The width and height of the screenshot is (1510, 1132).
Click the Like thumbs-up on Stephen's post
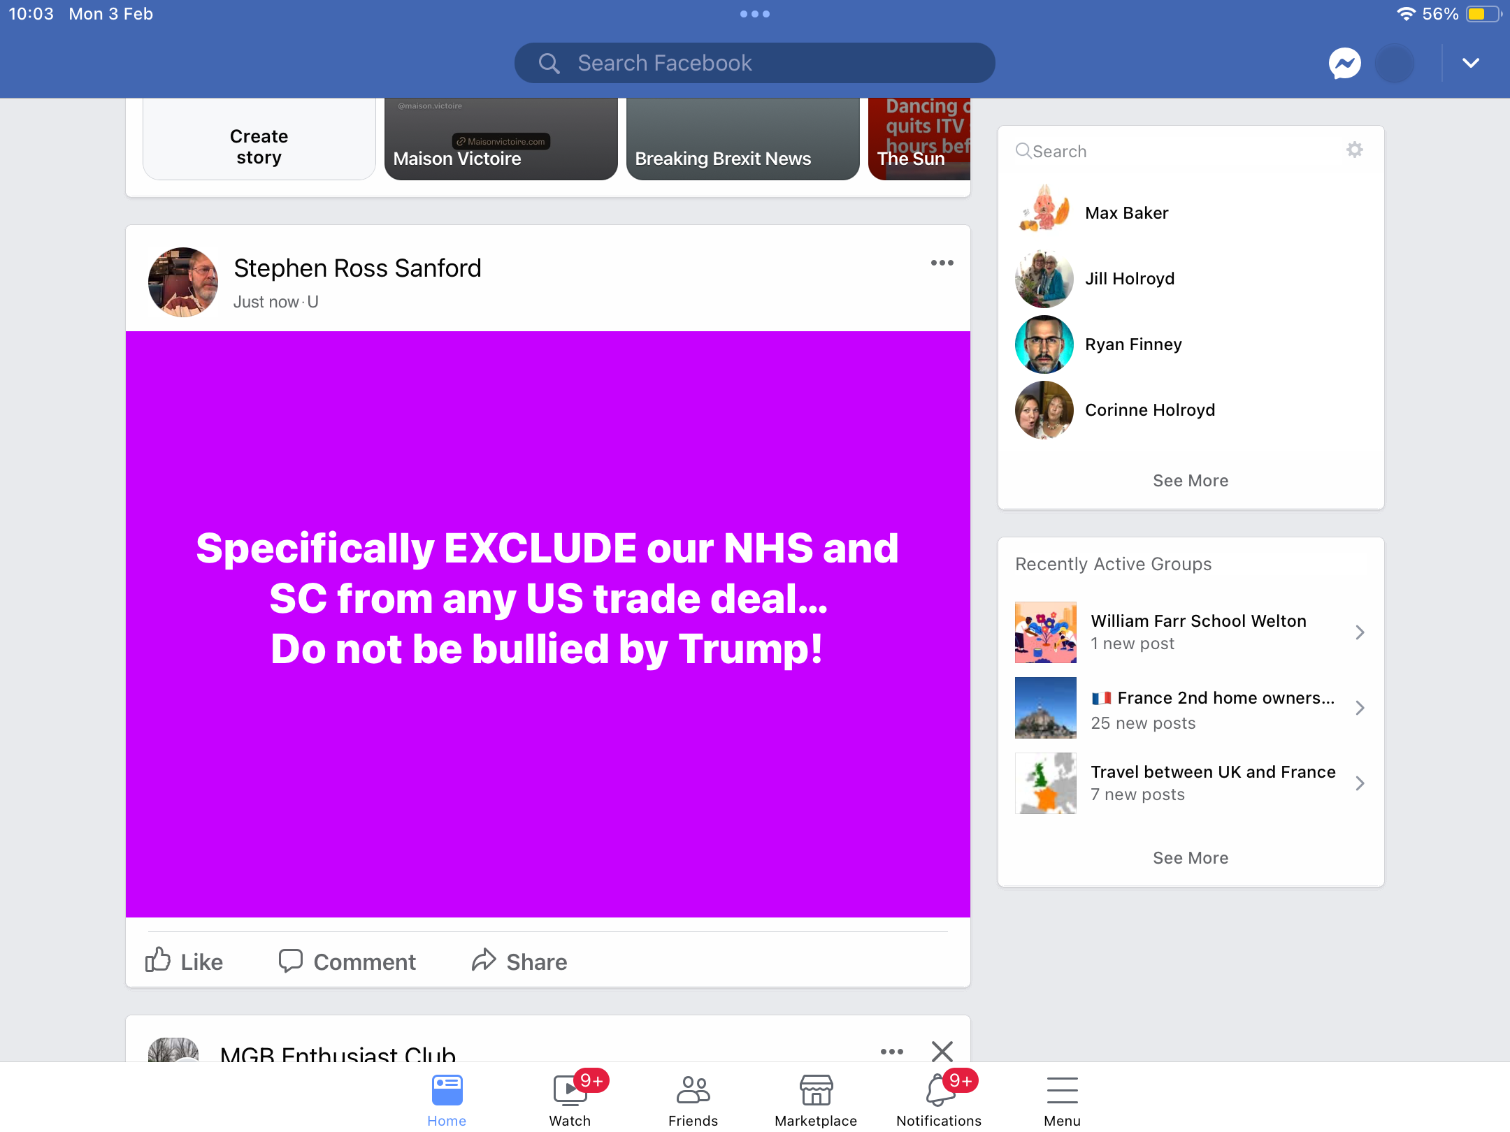[158, 960]
